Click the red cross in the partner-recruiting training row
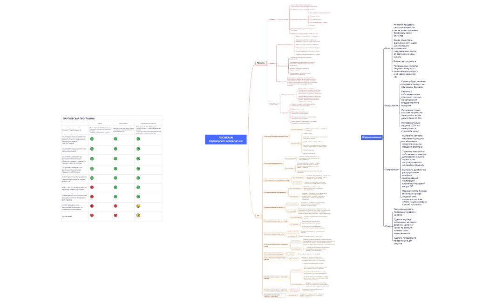This screenshot has height=302, width=489. point(92,188)
